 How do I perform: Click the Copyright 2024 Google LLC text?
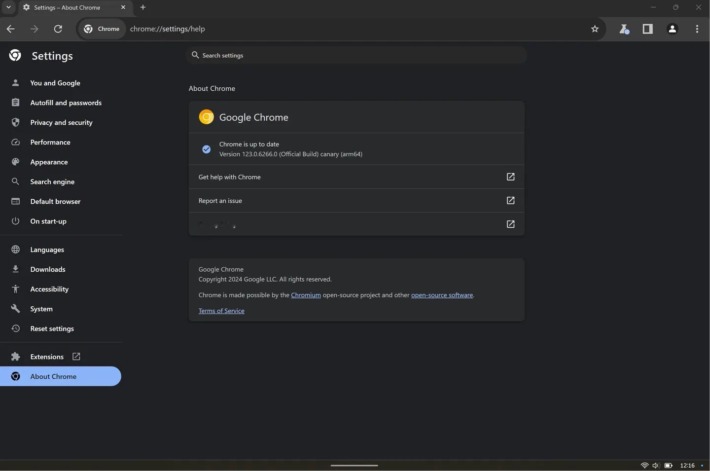pos(265,279)
